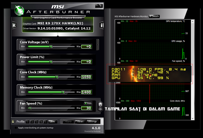Click the Fan Speed 30 value field

(x=87, y=108)
